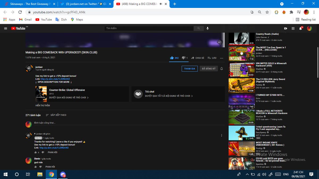Open the Maps bookmark
Viewport: 319px width, 179px height.
point(77,20)
